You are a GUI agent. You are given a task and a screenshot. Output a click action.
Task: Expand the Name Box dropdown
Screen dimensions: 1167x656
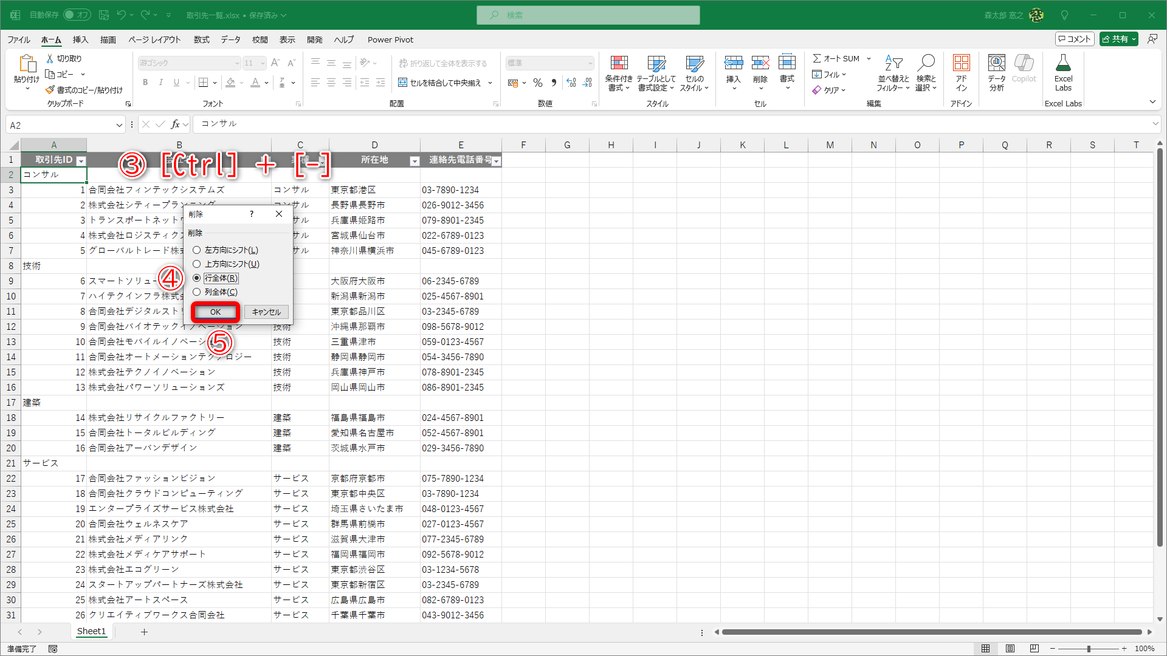tap(119, 125)
